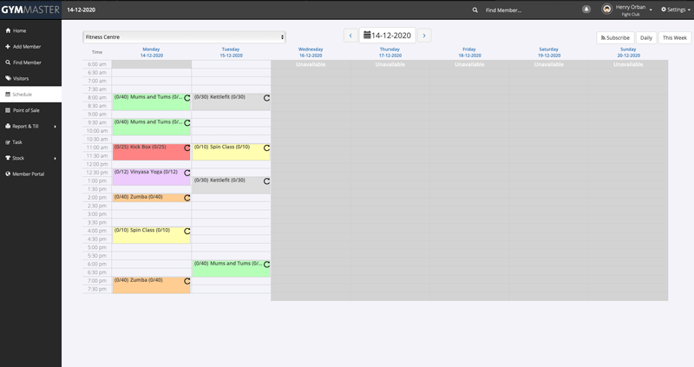
Task: Switch to Daily view
Action: pyautogui.click(x=645, y=38)
